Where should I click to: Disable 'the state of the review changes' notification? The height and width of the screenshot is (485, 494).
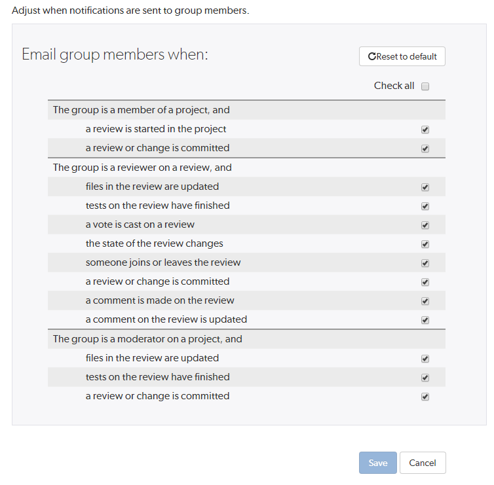click(x=425, y=244)
